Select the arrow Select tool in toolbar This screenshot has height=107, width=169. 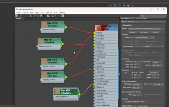point(17,16)
